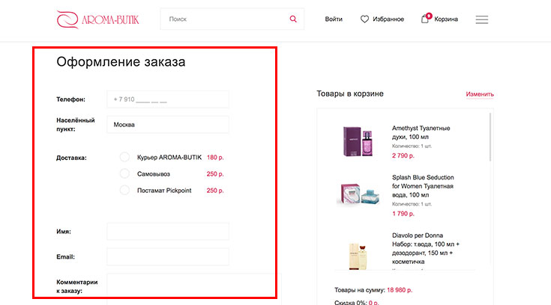Open Избранное favorites page
The height and width of the screenshot is (305, 551).
388,19
